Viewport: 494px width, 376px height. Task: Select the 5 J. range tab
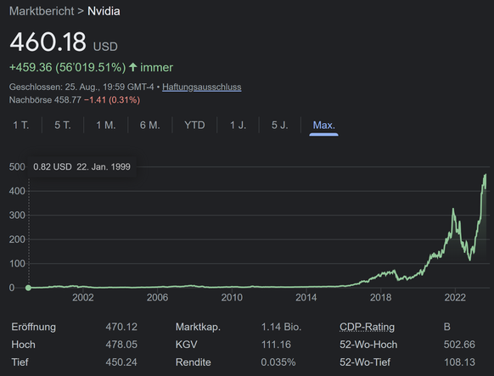[x=280, y=126]
